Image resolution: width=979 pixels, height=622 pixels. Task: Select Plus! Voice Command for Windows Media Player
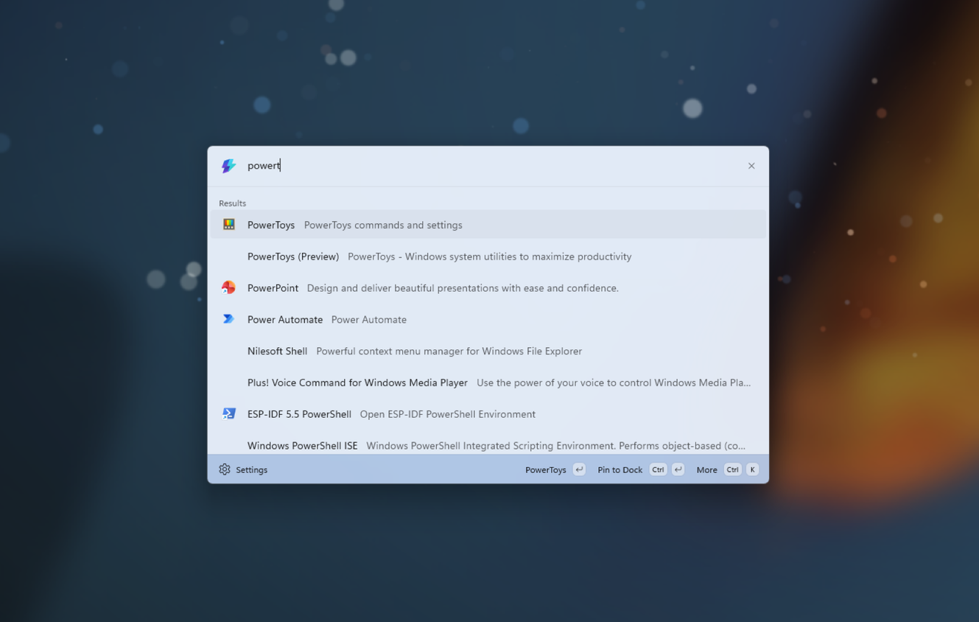point(488,382)
